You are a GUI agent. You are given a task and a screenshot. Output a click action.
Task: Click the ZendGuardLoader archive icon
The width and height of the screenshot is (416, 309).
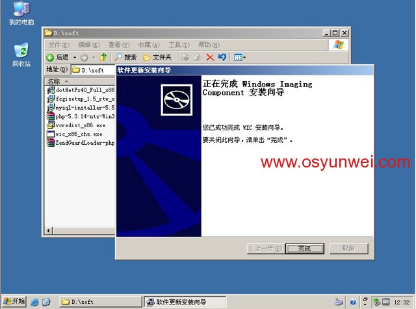(x=51, y=143)
